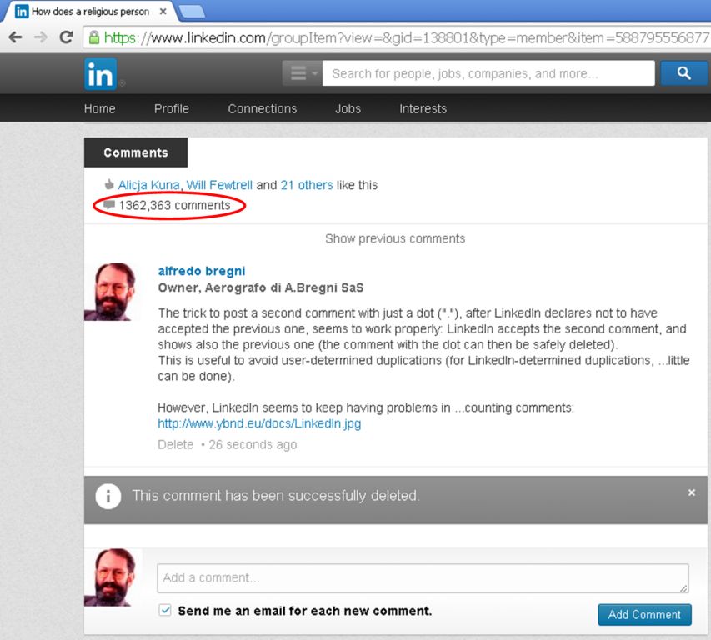Click 'Show previous comments'
This screenshot has width=711, height=640.
pyautogui.click(x=395, y=238)
